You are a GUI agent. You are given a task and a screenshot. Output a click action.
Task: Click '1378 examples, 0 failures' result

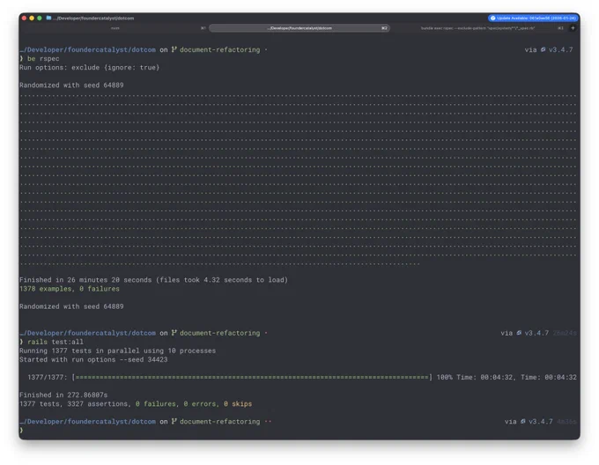coord(70,289)
